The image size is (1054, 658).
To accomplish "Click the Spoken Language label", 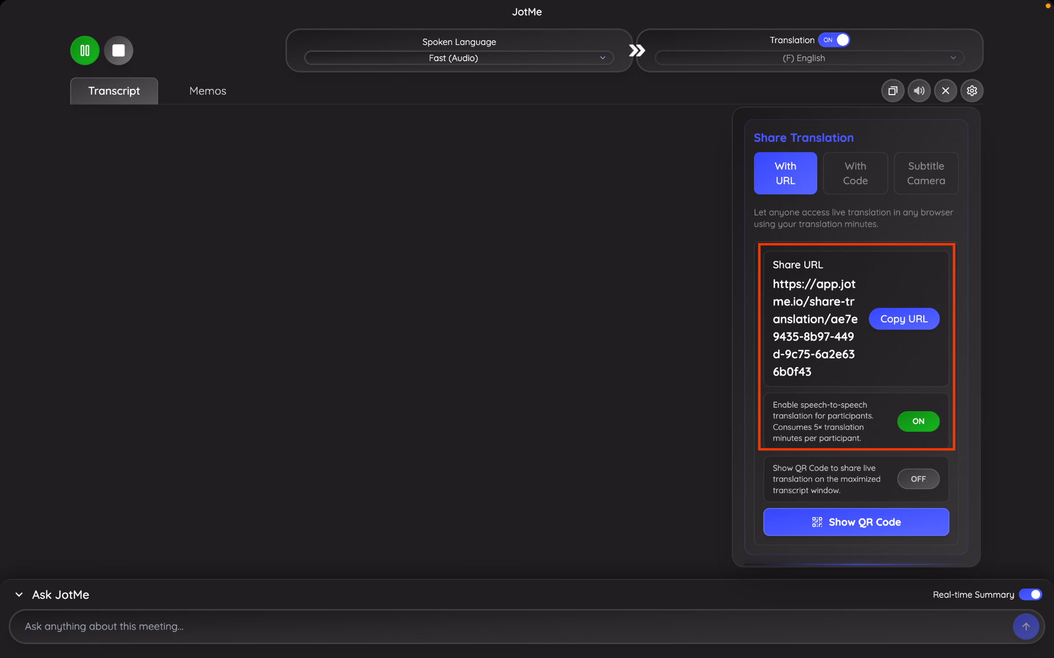I will pos(459,42).
